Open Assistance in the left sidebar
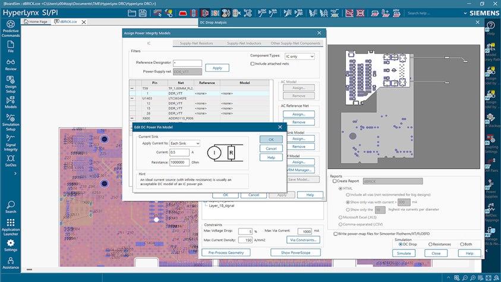Screen dimensions: 501x282 pyautogui.click(x=11, y=263)
